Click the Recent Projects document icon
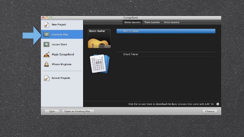 point(46,78)
